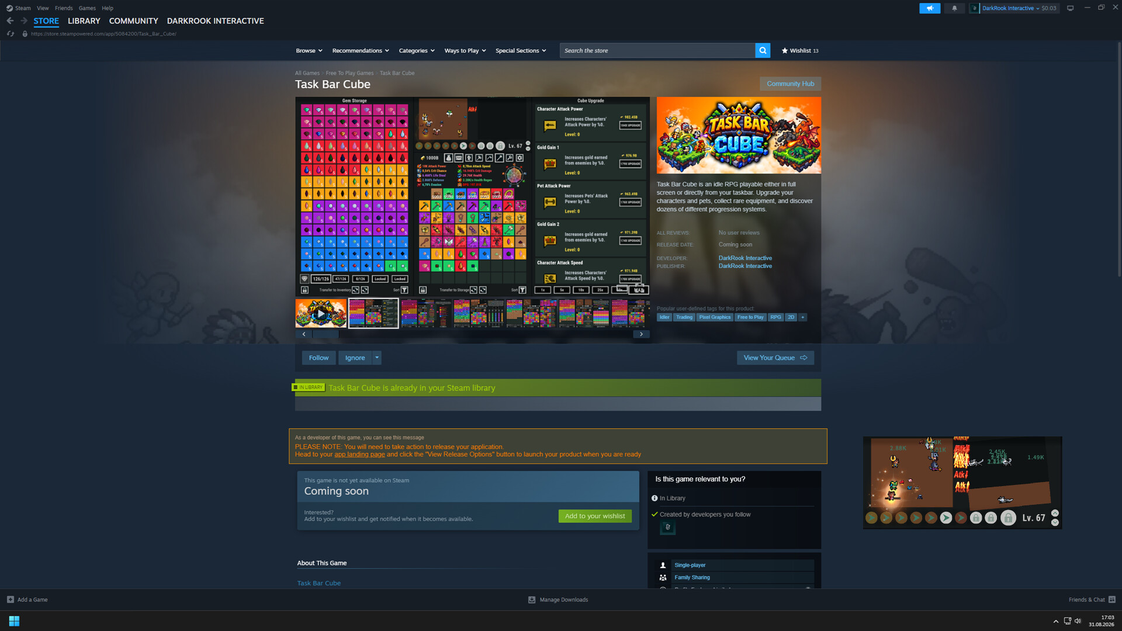Screen dimensions: 1122x631
Task: Select the RPG tag
Action: click(775, 317)
